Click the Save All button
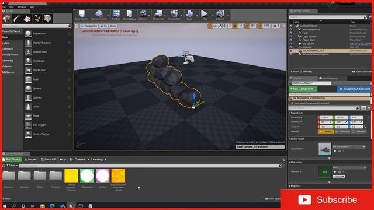 (48, 159)
